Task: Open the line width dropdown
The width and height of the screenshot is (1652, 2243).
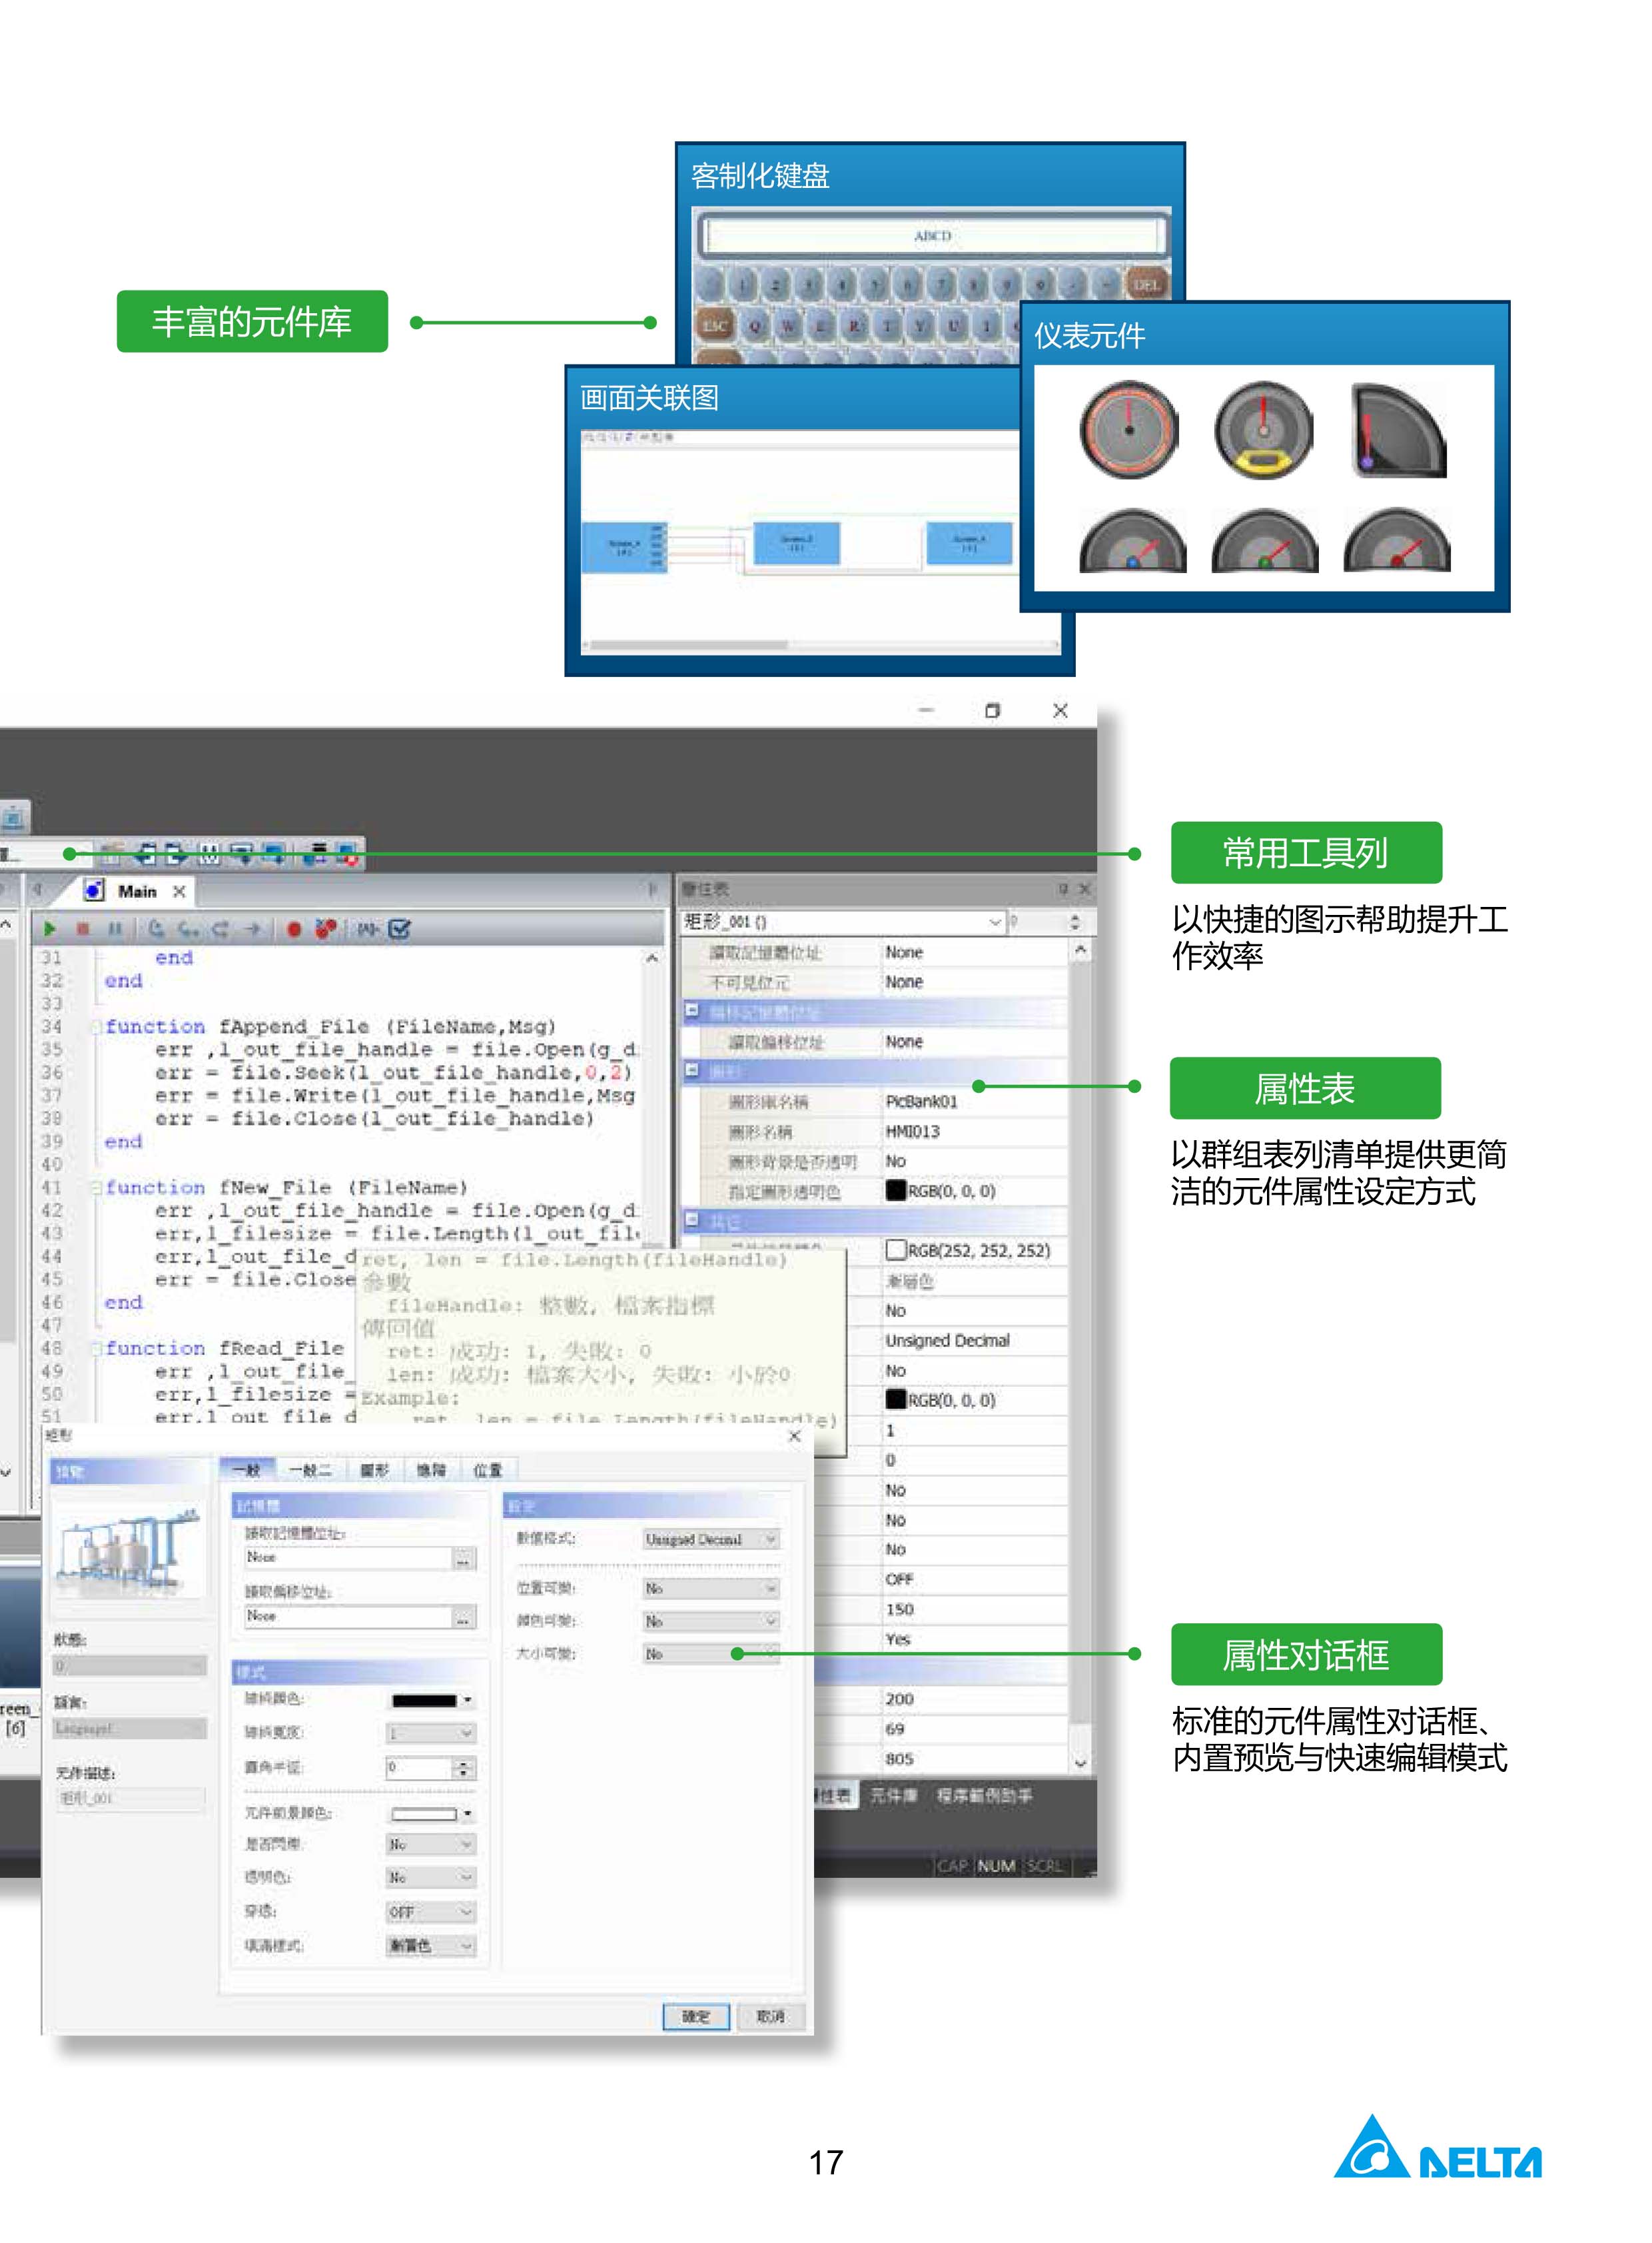Action: point(431,1733)
